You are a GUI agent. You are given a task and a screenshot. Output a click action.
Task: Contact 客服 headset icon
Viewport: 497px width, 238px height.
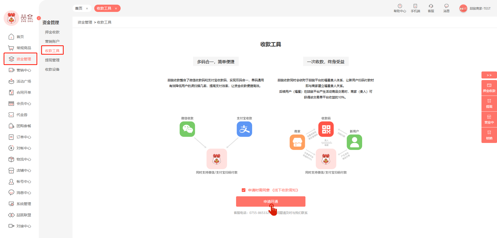431,6
